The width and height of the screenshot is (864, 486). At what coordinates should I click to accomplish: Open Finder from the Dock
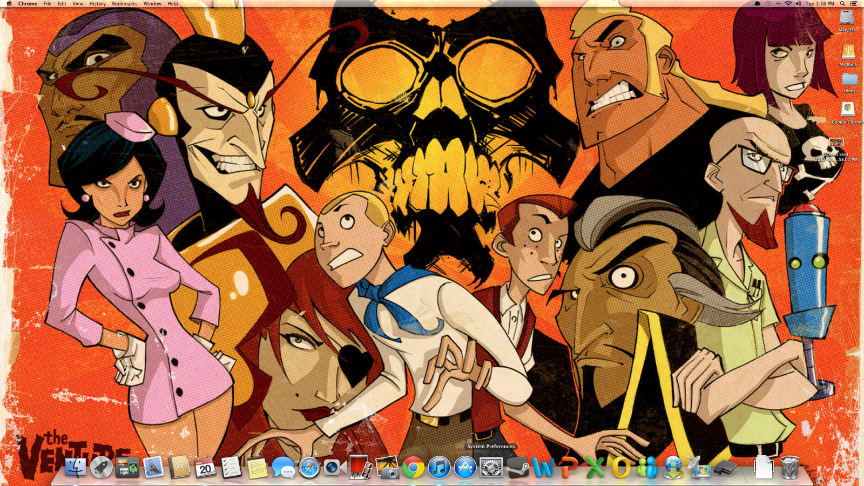[76, 468]
